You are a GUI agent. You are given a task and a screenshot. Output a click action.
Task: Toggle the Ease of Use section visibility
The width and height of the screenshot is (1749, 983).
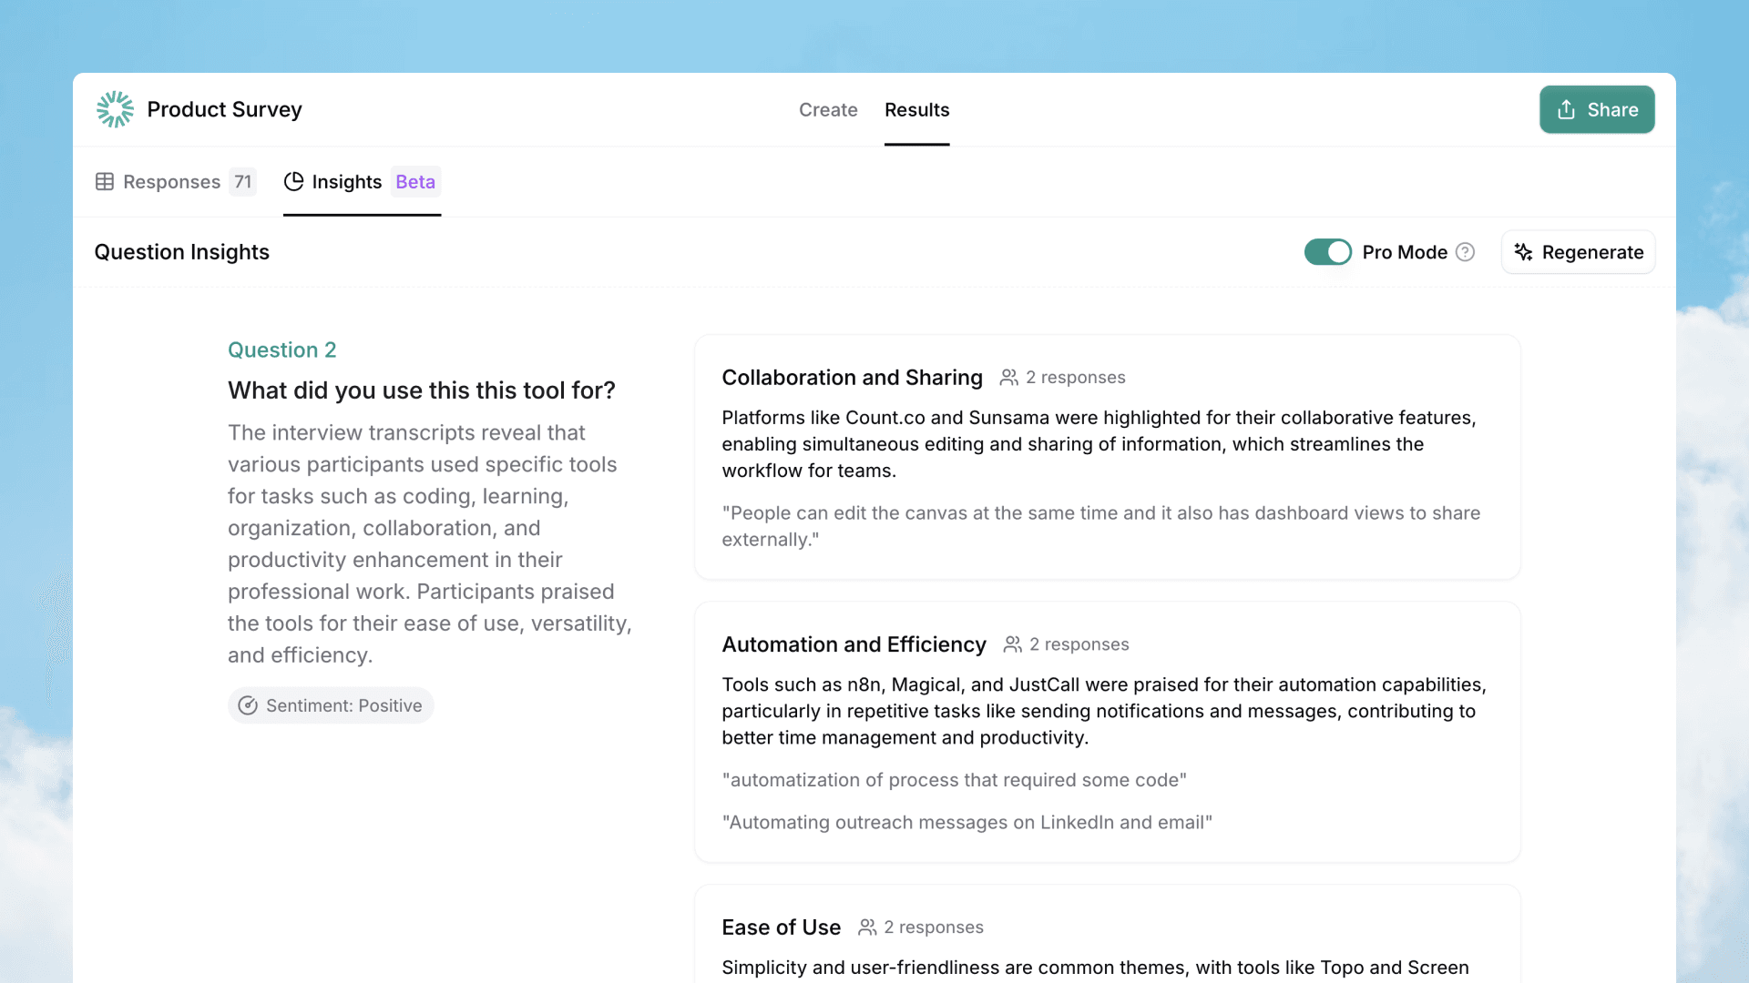[781, 927]
